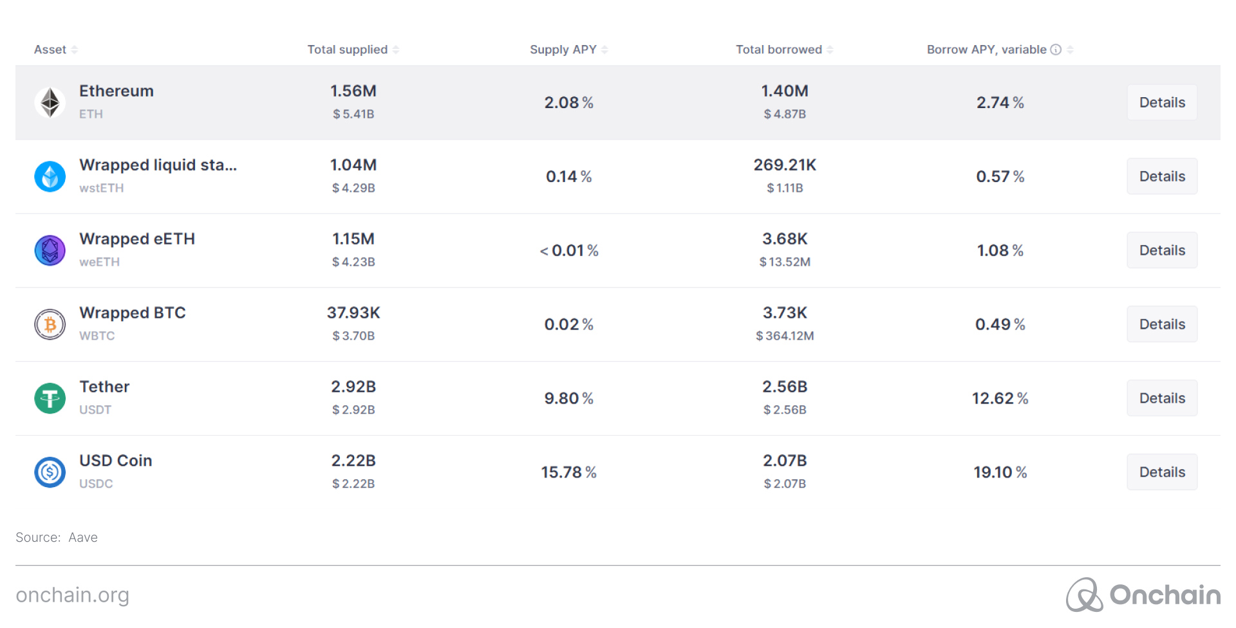Click the Total supplied column header
The width and height of the screenshot is (1236, 628).
pos(348,50)
